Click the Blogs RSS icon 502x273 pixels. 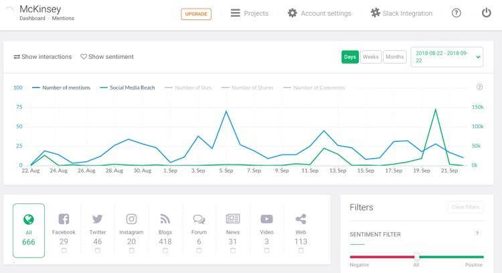click(x=165, y=219)
